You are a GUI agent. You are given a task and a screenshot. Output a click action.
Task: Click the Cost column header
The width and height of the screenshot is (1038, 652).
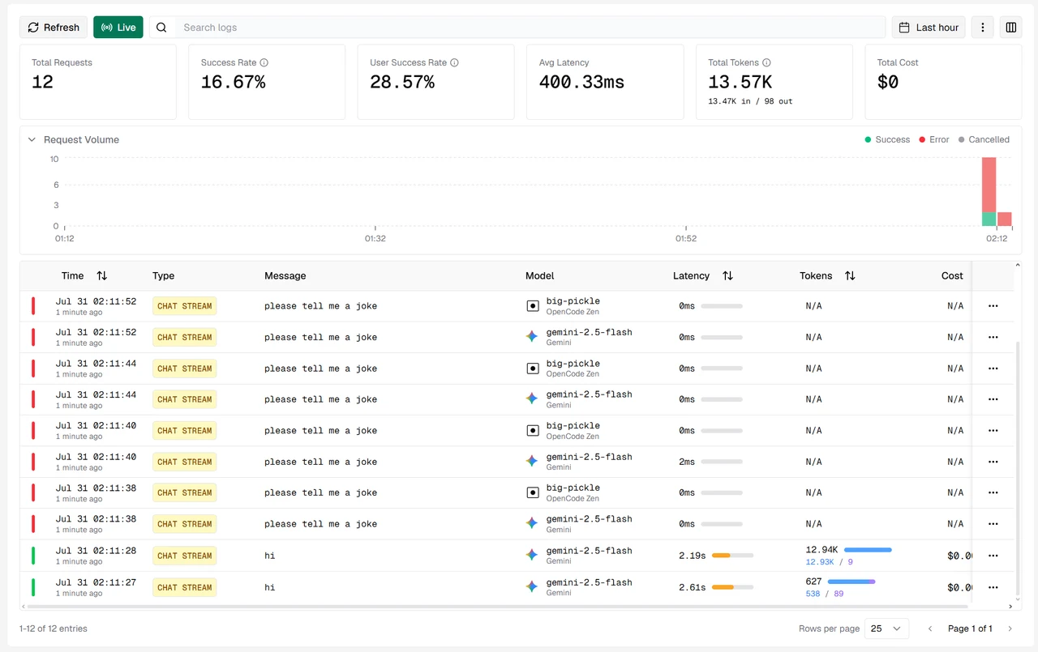pos(952,275)
